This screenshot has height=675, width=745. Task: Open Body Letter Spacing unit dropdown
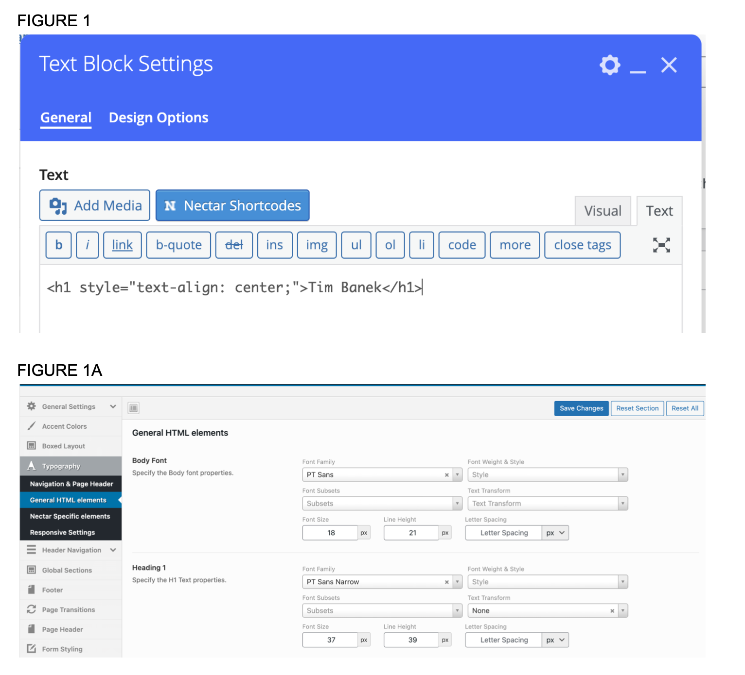[x=555, y=533]
